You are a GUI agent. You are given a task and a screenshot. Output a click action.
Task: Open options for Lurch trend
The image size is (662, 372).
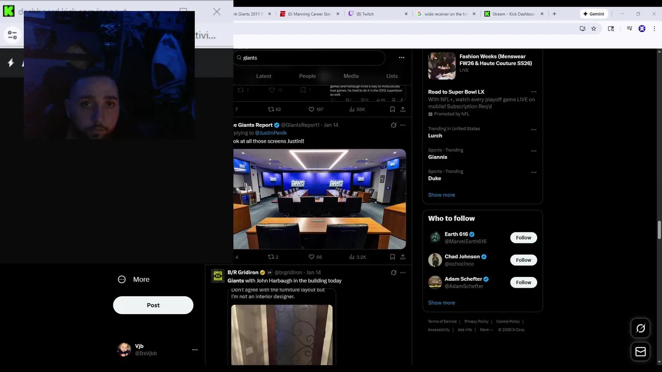pyautogui.click(x=534, y=129)
